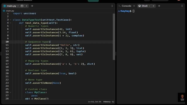
Task: Open the editor pane three-dot menu
Action: 112,6
